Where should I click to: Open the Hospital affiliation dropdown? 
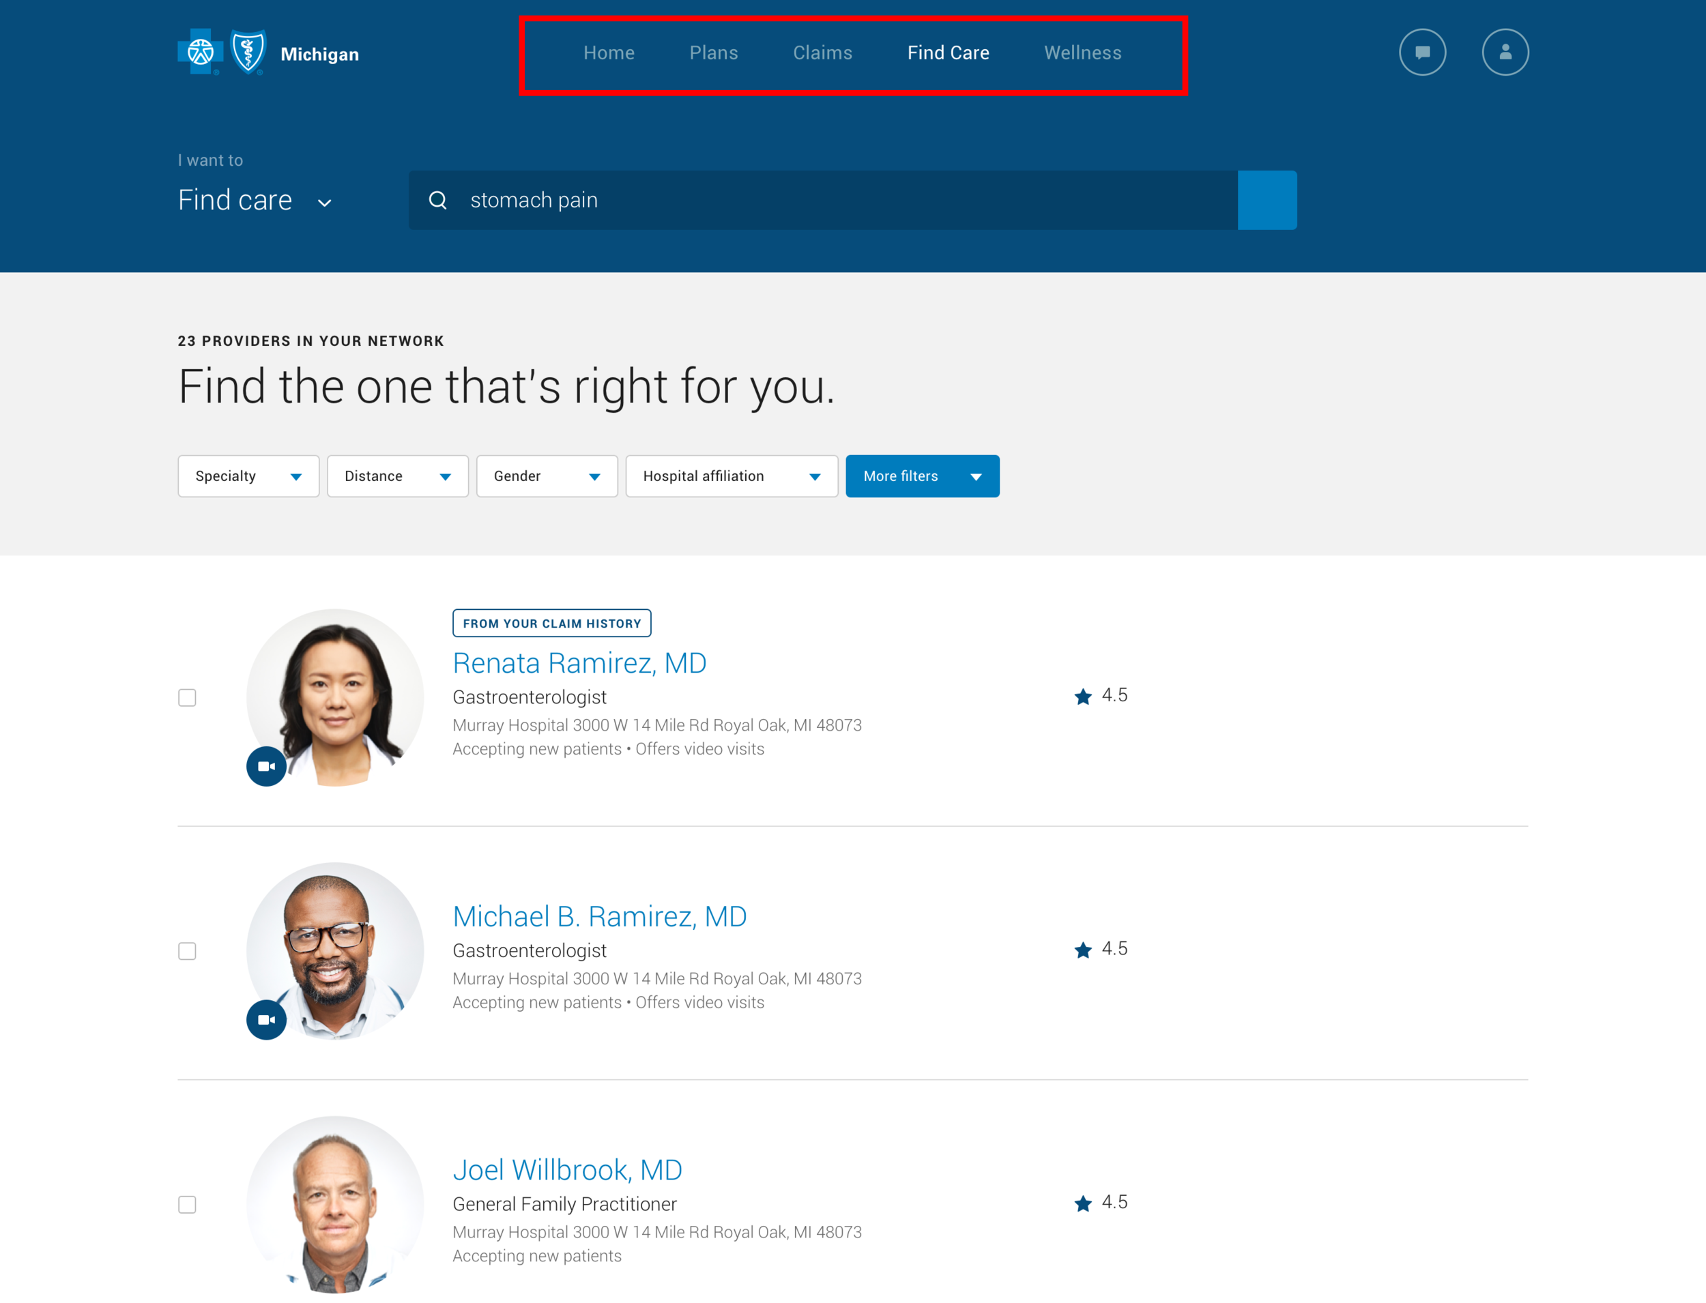pyautogui.click(x=731, y=476)
